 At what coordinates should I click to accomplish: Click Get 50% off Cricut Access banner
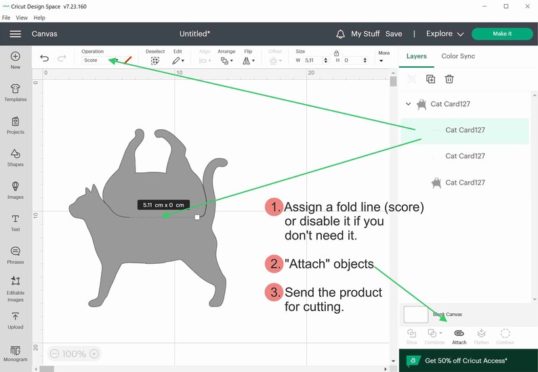tap(468, 361)
